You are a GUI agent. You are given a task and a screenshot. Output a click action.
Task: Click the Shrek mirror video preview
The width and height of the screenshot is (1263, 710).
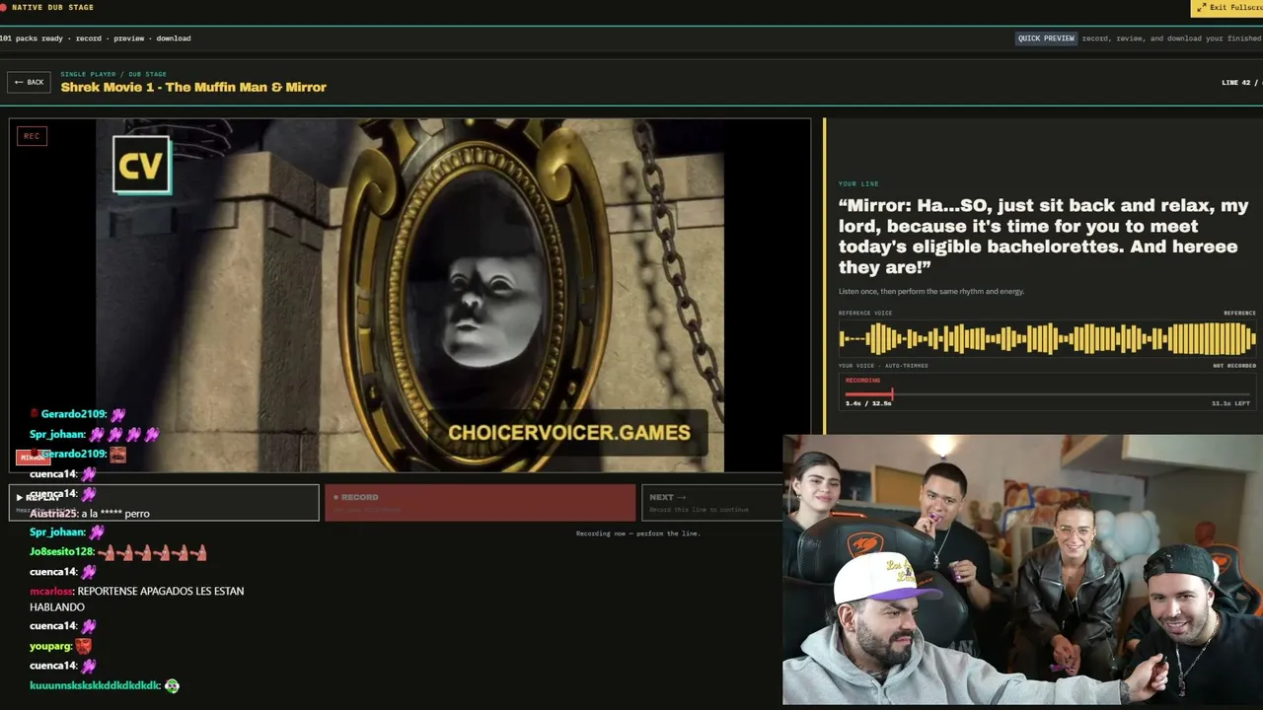point(409,296)
